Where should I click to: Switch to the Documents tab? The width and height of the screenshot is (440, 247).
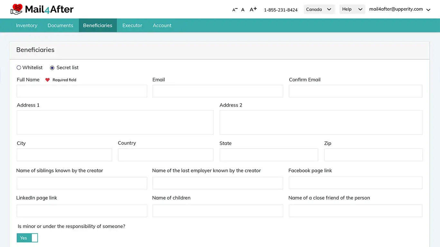point(60,25)
